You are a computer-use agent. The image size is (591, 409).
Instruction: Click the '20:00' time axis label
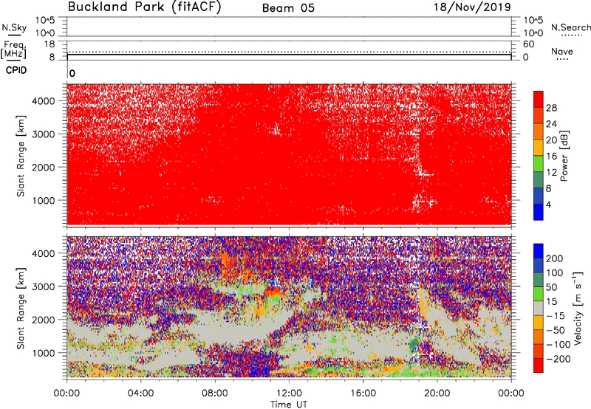[437, 393]
